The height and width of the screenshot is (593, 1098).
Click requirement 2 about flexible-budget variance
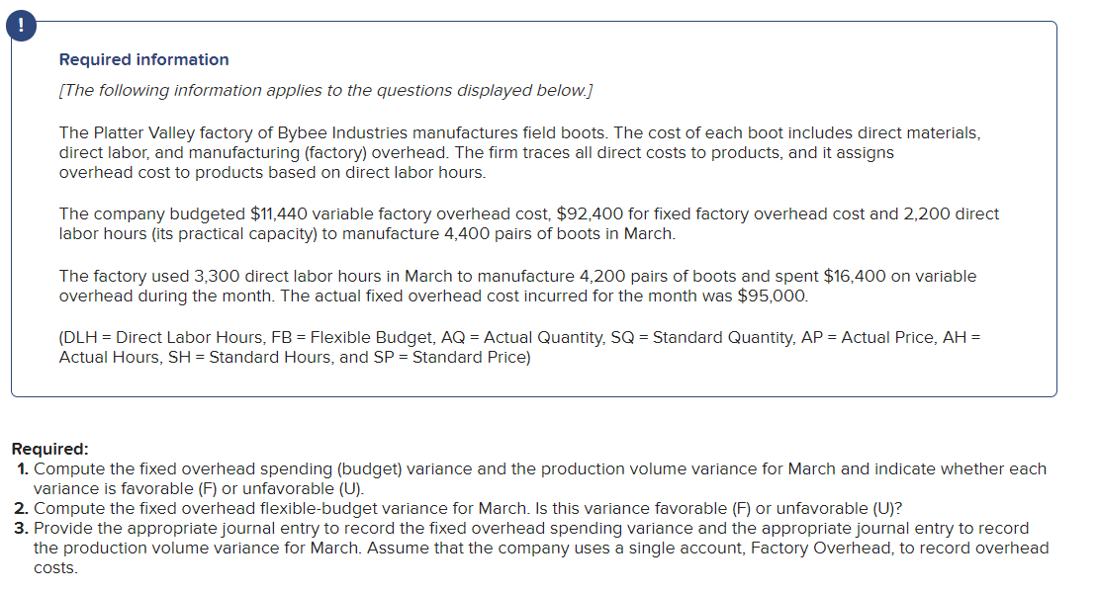point(467,509)
